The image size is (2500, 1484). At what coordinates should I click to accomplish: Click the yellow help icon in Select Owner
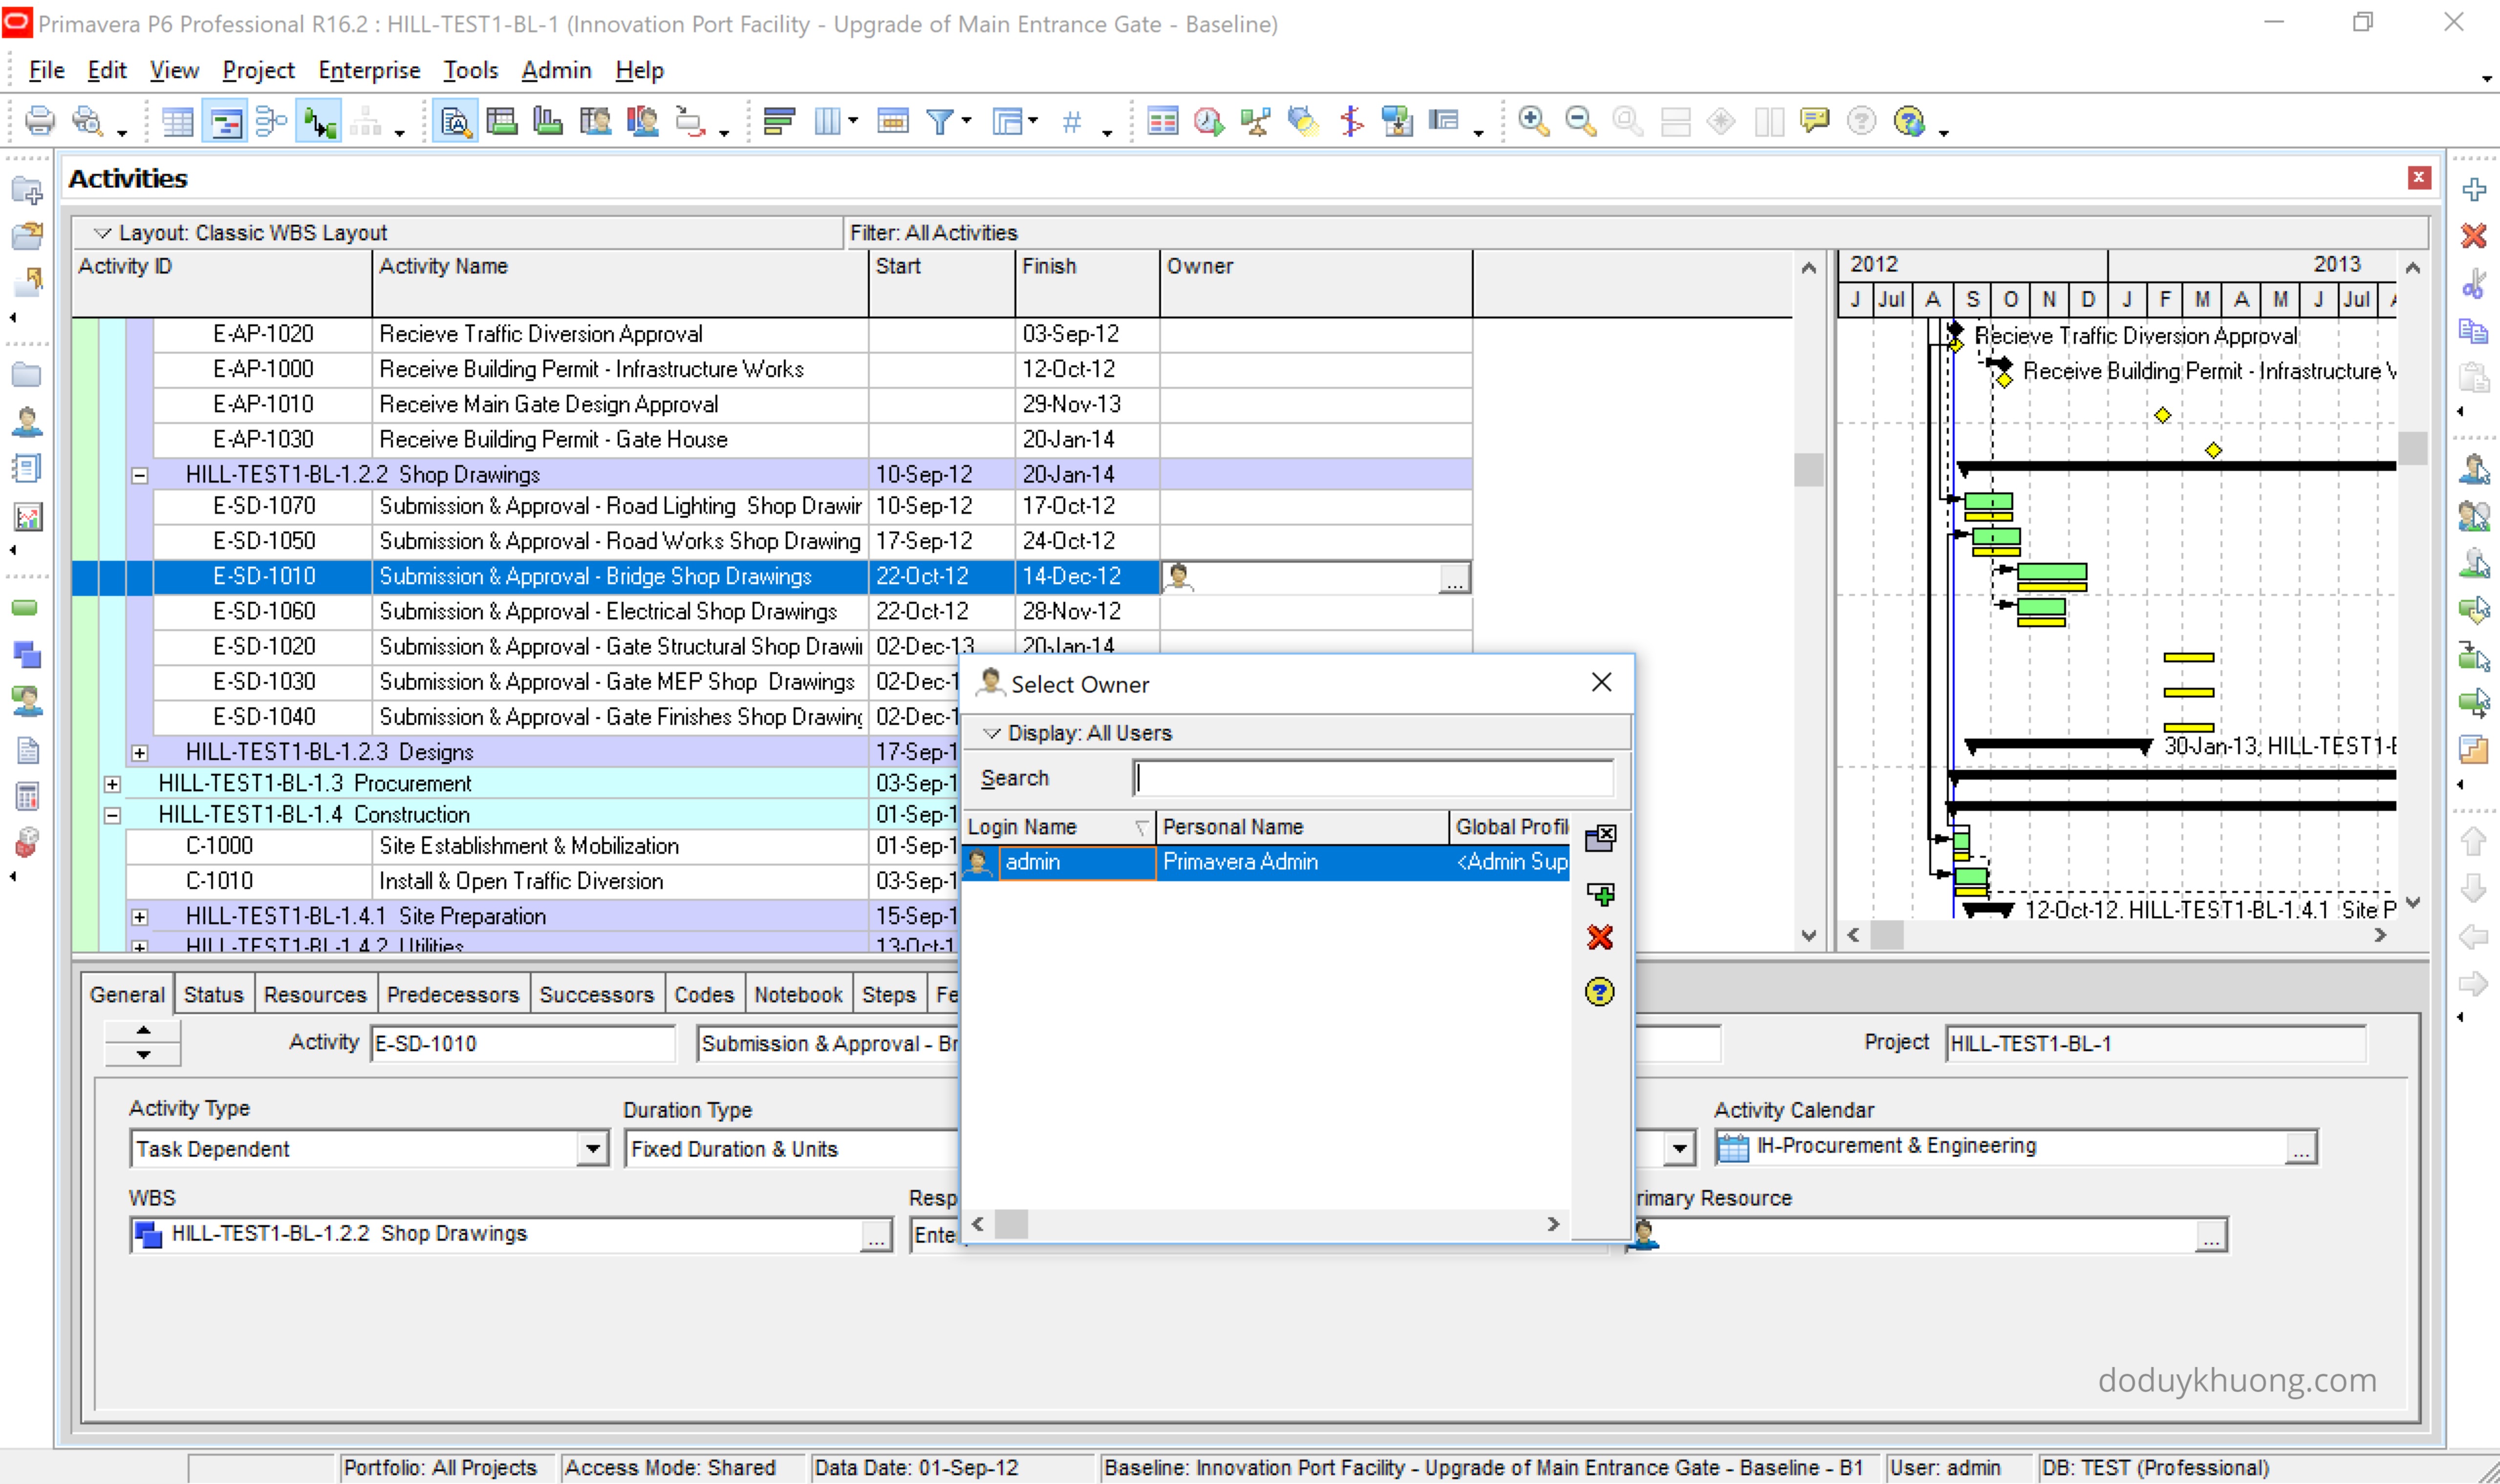click(1600, 992)
